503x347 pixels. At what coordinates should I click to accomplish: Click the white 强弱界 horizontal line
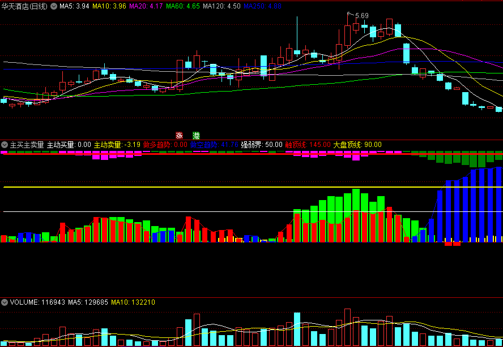pyautogui.click(x=253, y=211)
